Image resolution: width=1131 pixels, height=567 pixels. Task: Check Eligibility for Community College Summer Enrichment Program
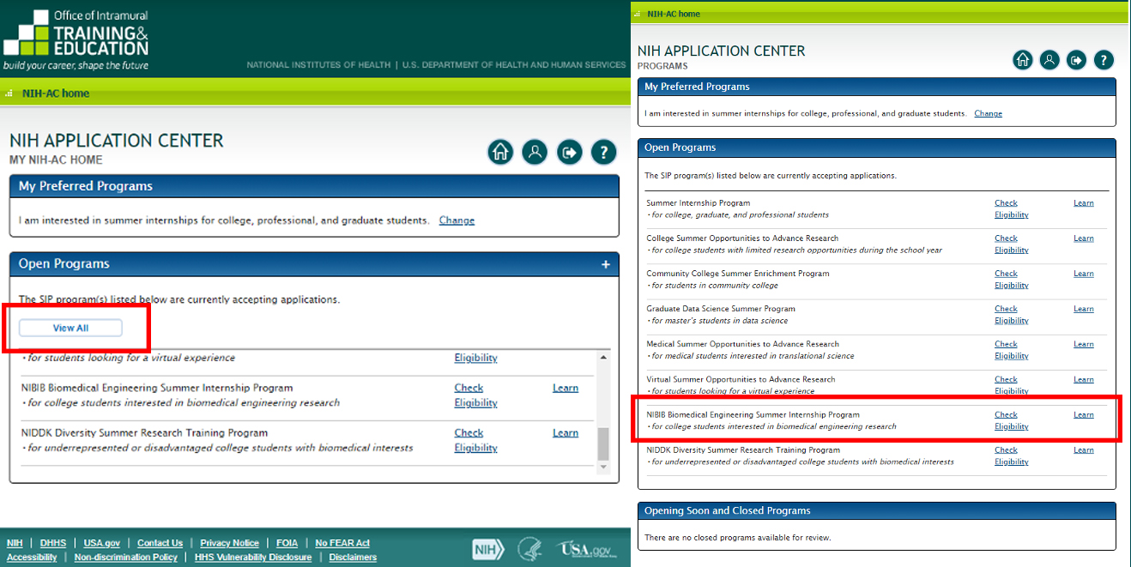(x=1012, y=280)
